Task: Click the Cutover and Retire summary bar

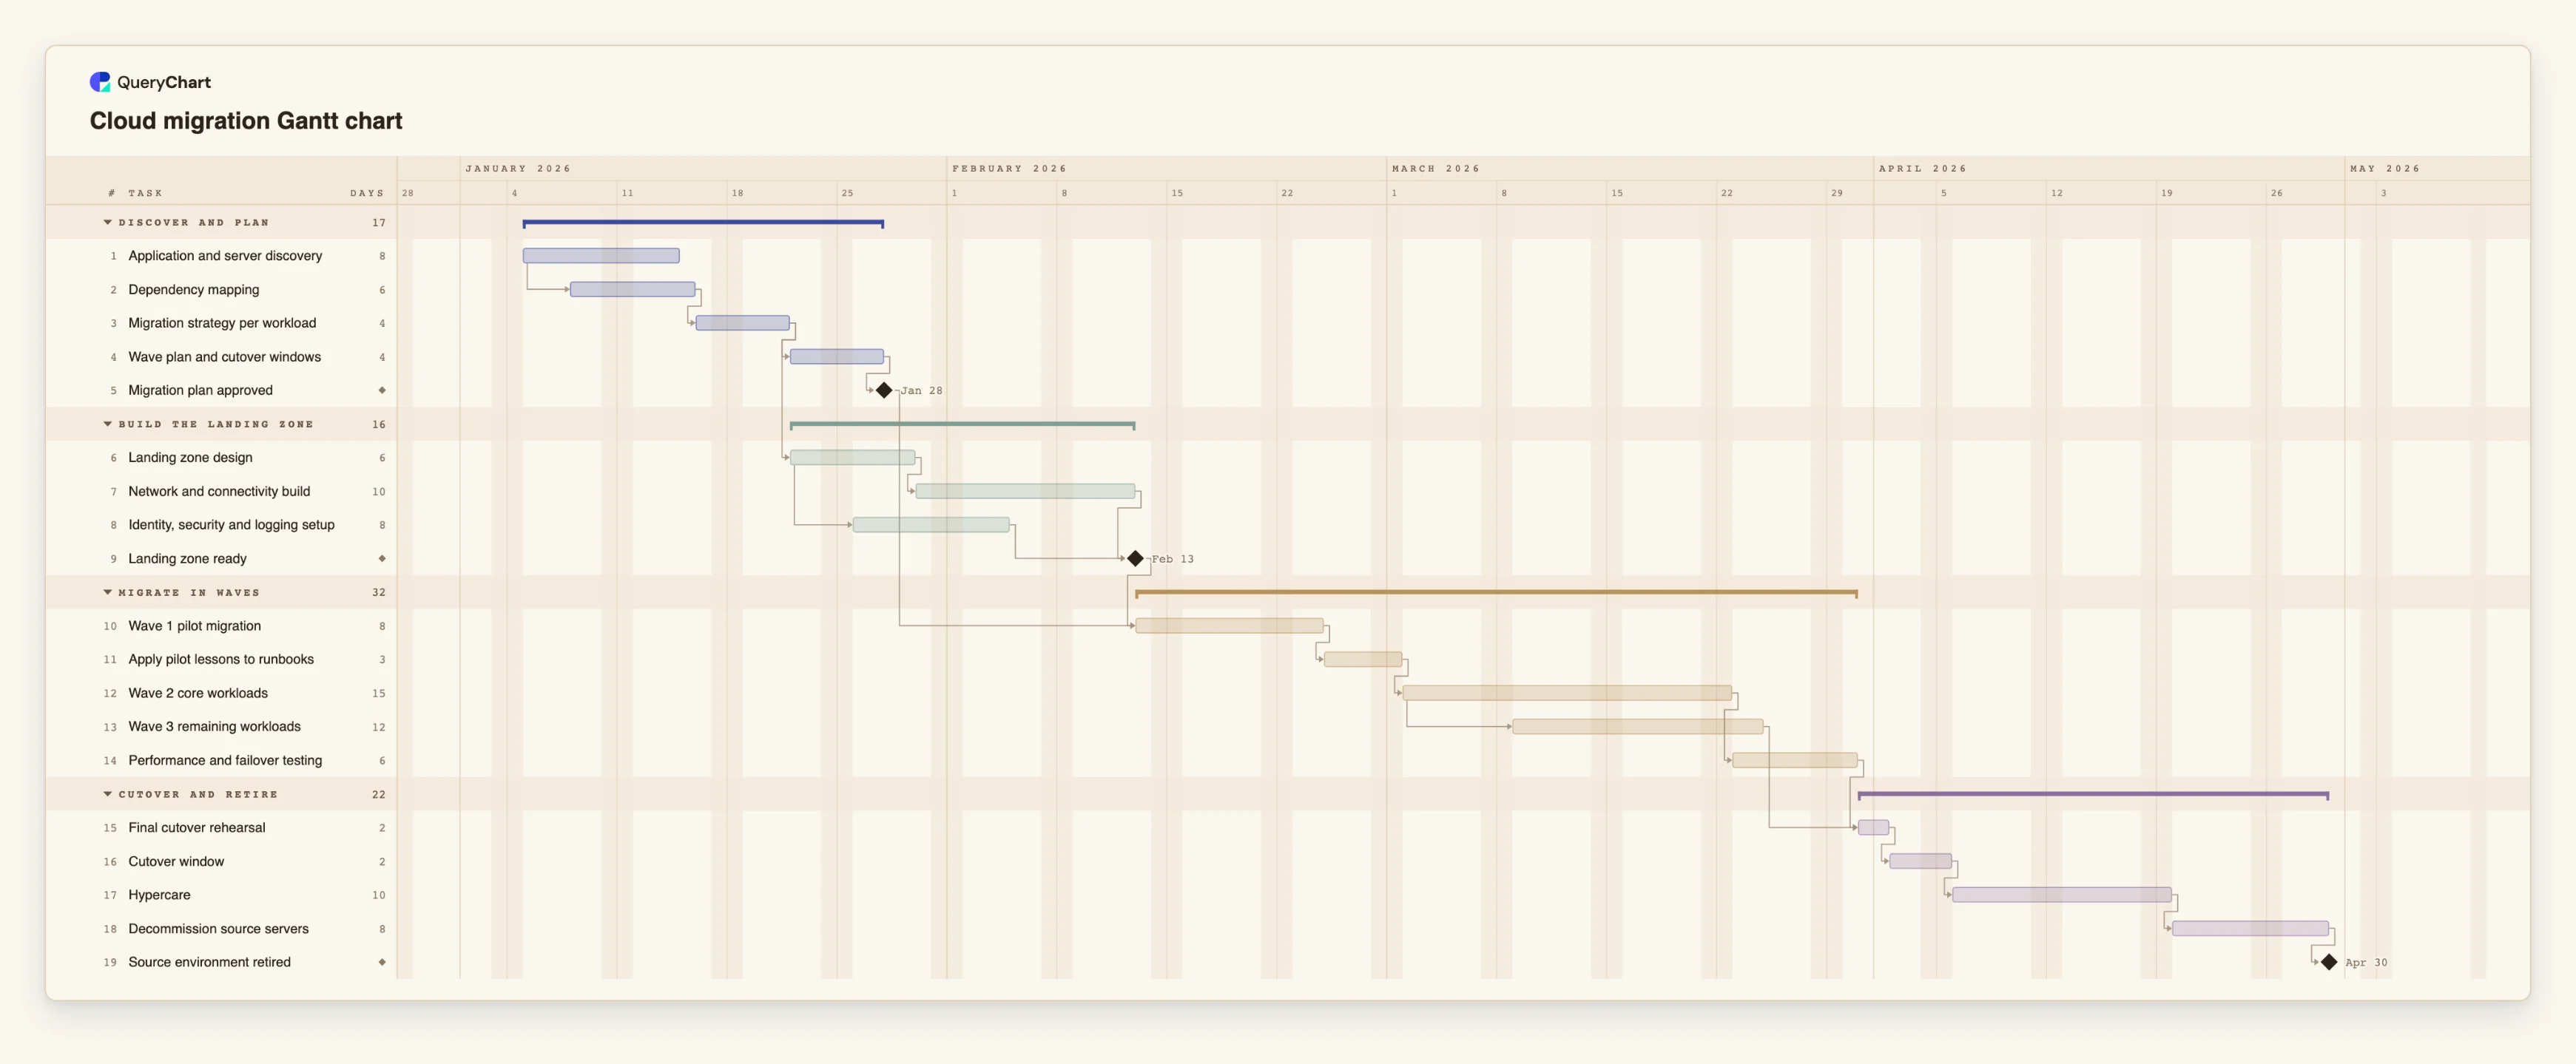Action: click(x=2093, y=794)
